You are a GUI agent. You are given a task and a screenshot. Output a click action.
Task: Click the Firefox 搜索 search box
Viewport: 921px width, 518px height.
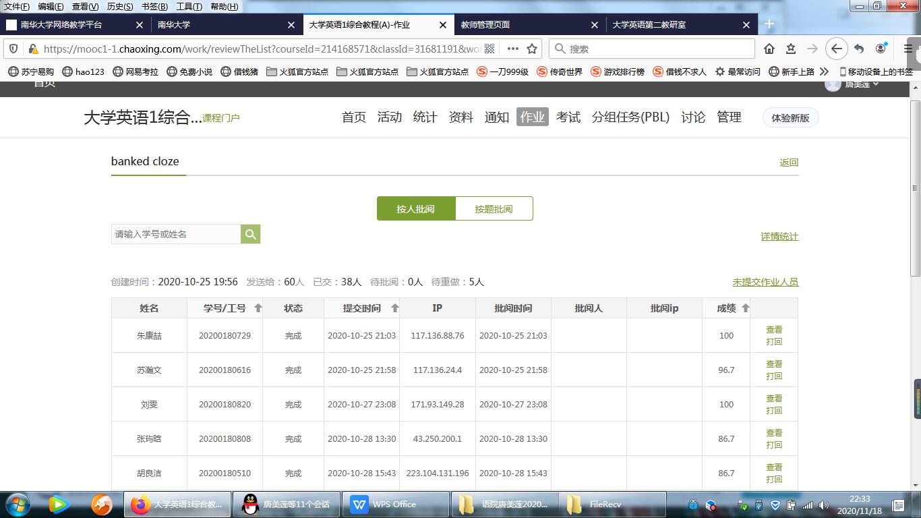click(652, 49)
